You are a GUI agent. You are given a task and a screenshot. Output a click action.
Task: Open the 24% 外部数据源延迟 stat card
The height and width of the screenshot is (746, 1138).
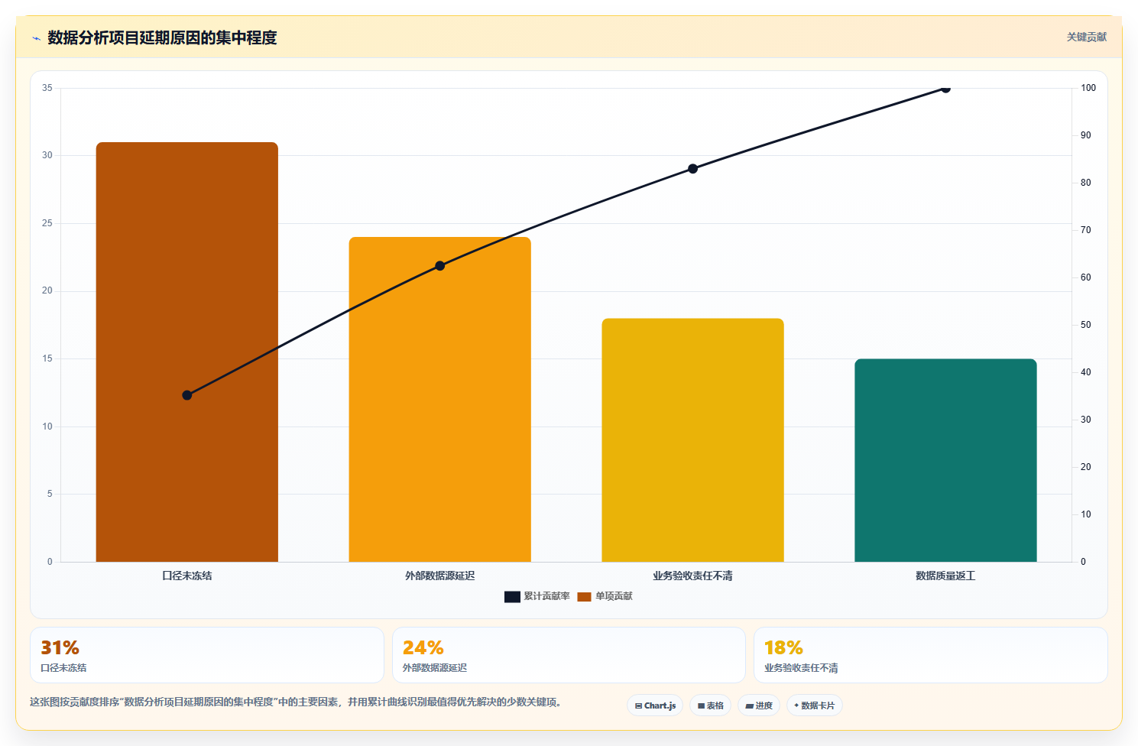[x=569, y=655]
